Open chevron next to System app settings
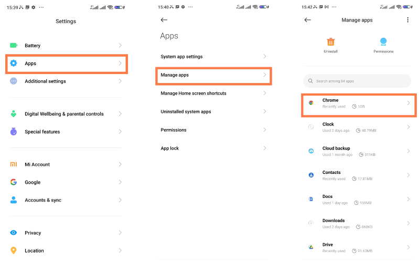This screenshot has height=262, width=419. [x=264, y=56]
